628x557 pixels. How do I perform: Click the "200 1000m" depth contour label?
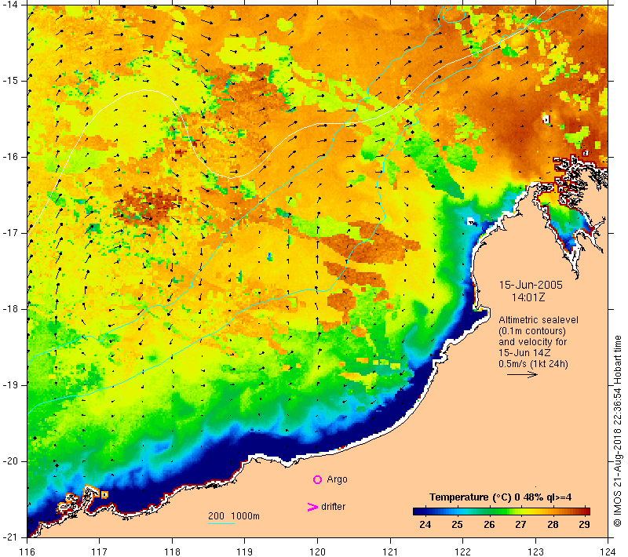233,516
